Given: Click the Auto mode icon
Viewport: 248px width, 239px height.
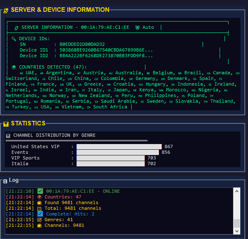Looking at the screenshot, I should pos(137,28).
